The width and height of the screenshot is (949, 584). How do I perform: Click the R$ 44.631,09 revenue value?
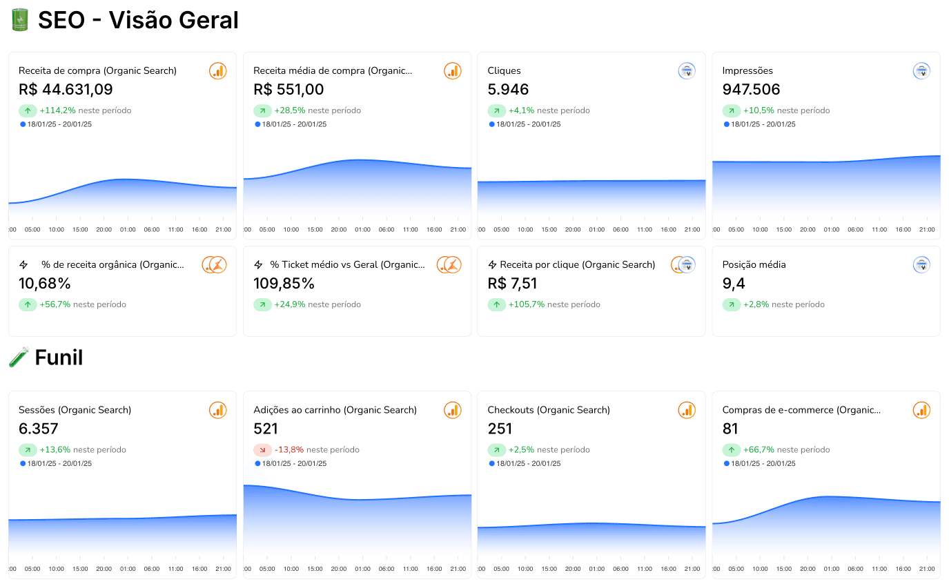click(x=66, y=90)
